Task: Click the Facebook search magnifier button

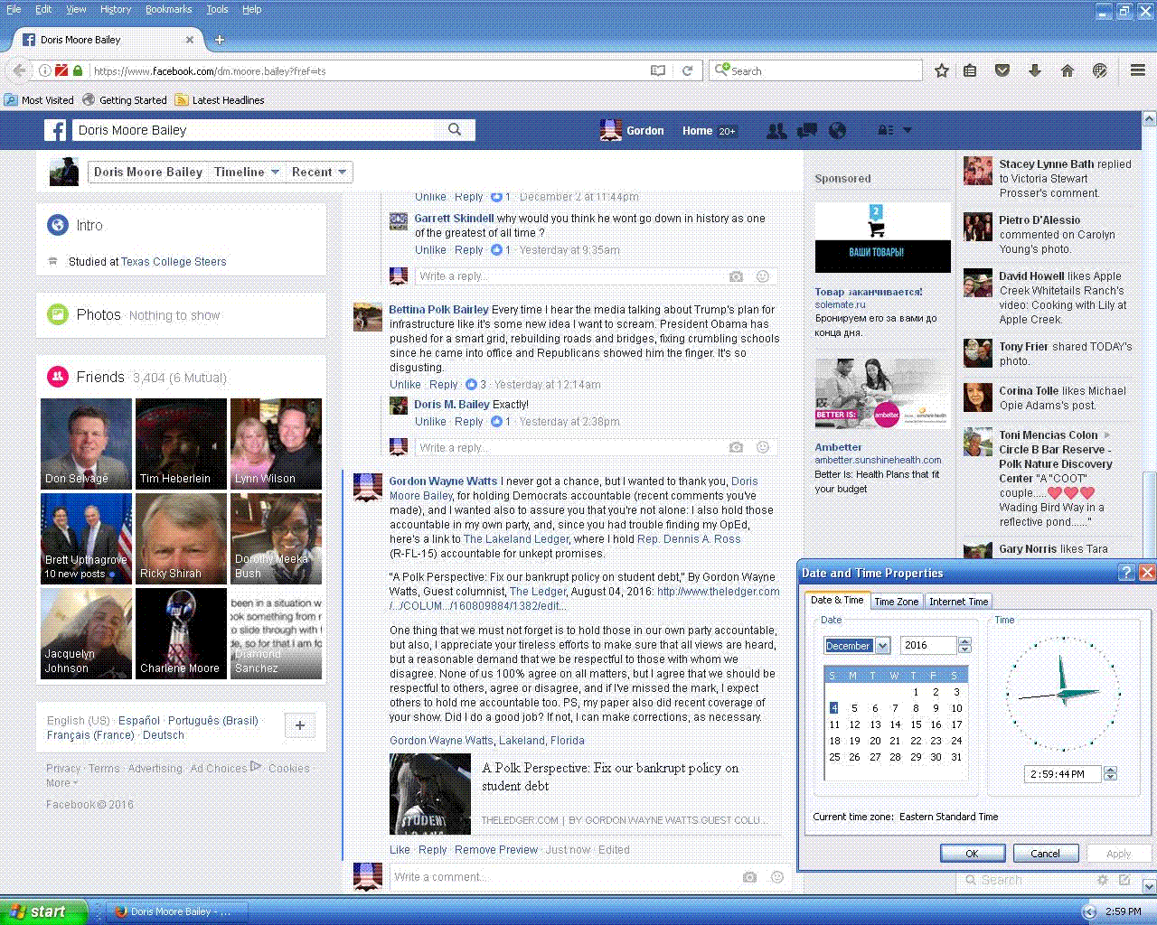Action: [456, 130]
